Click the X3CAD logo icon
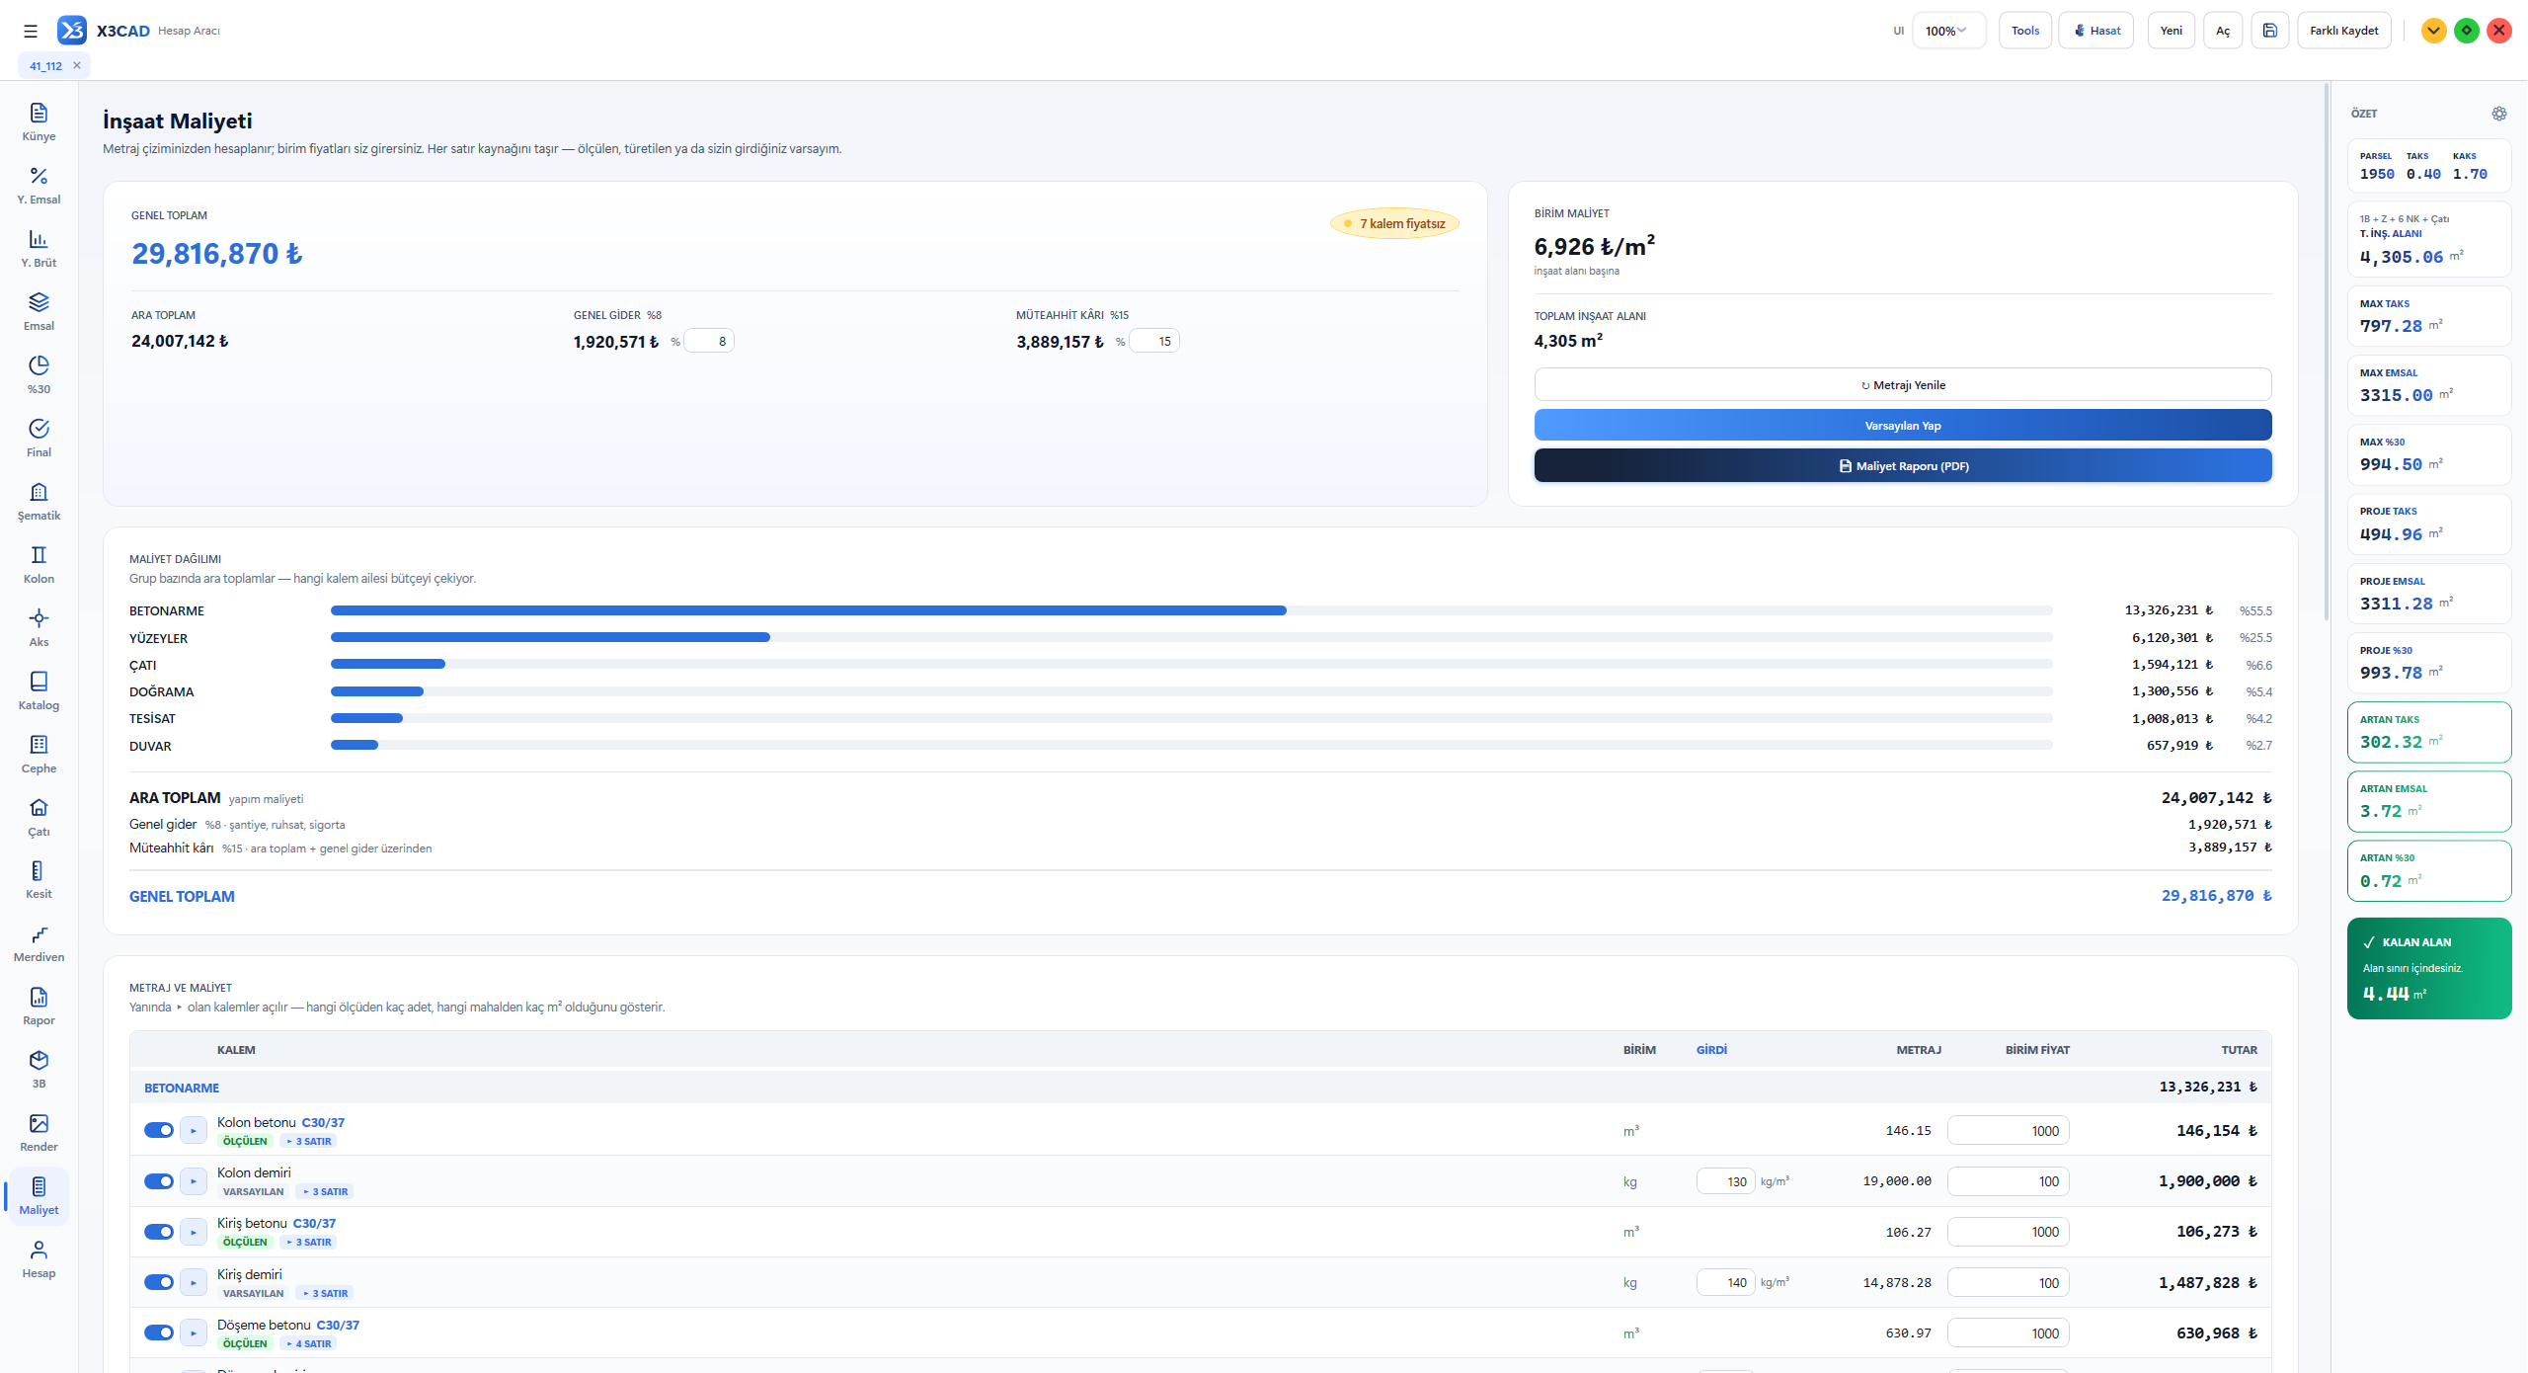The width and height of the screenshot is (2528, 1373). point(72,31)
